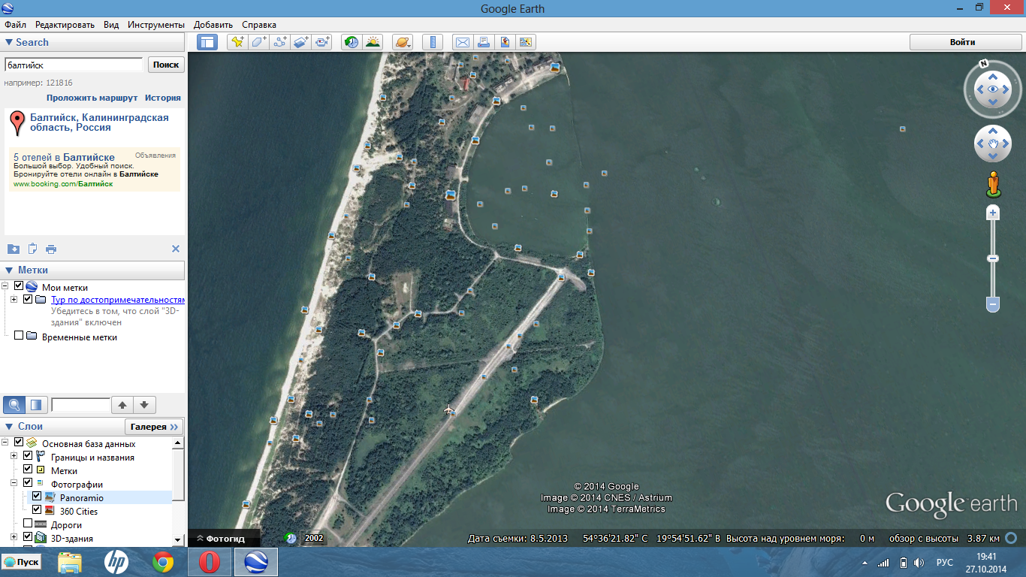
Task: Hide the sidebar using toolbar icon
Action: 207,42
